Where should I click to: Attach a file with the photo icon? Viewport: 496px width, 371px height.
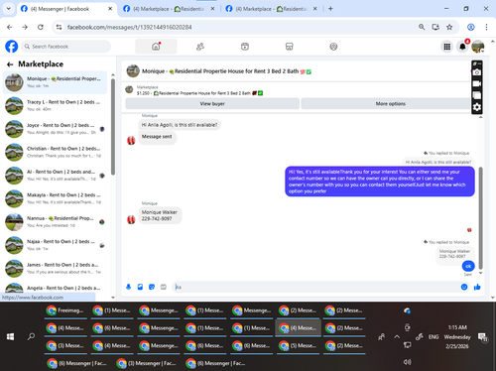click(x=140, y=287)
